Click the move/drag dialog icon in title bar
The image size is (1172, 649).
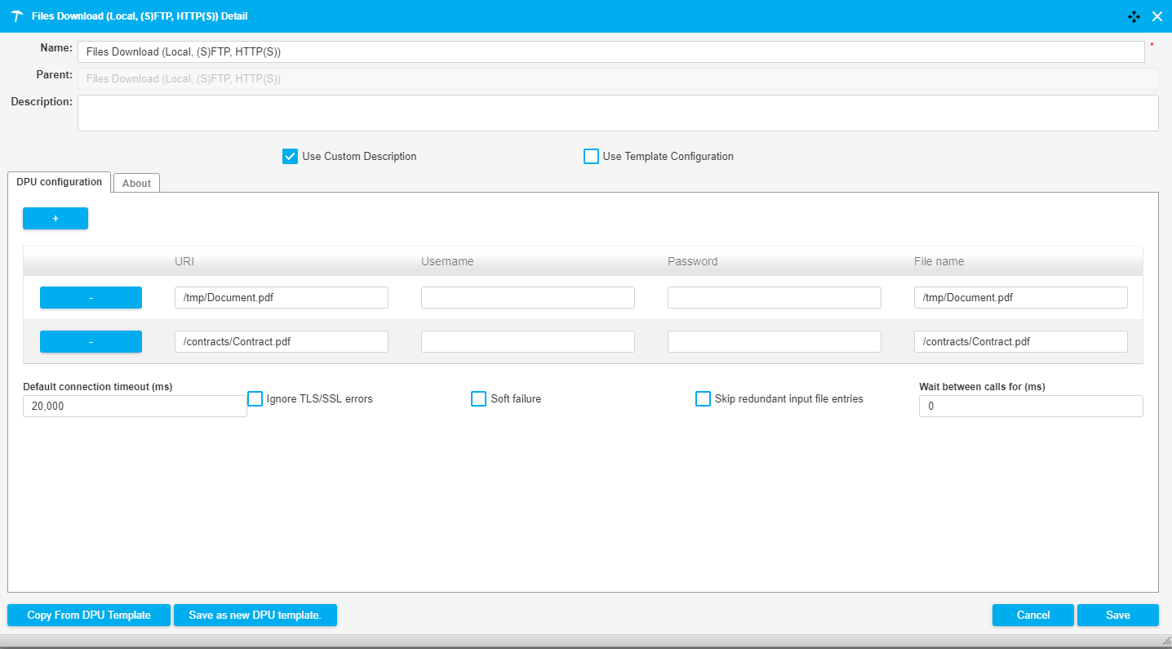[1134, 16]
